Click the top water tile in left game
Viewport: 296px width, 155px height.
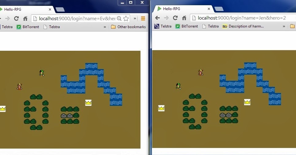point(91,66)
